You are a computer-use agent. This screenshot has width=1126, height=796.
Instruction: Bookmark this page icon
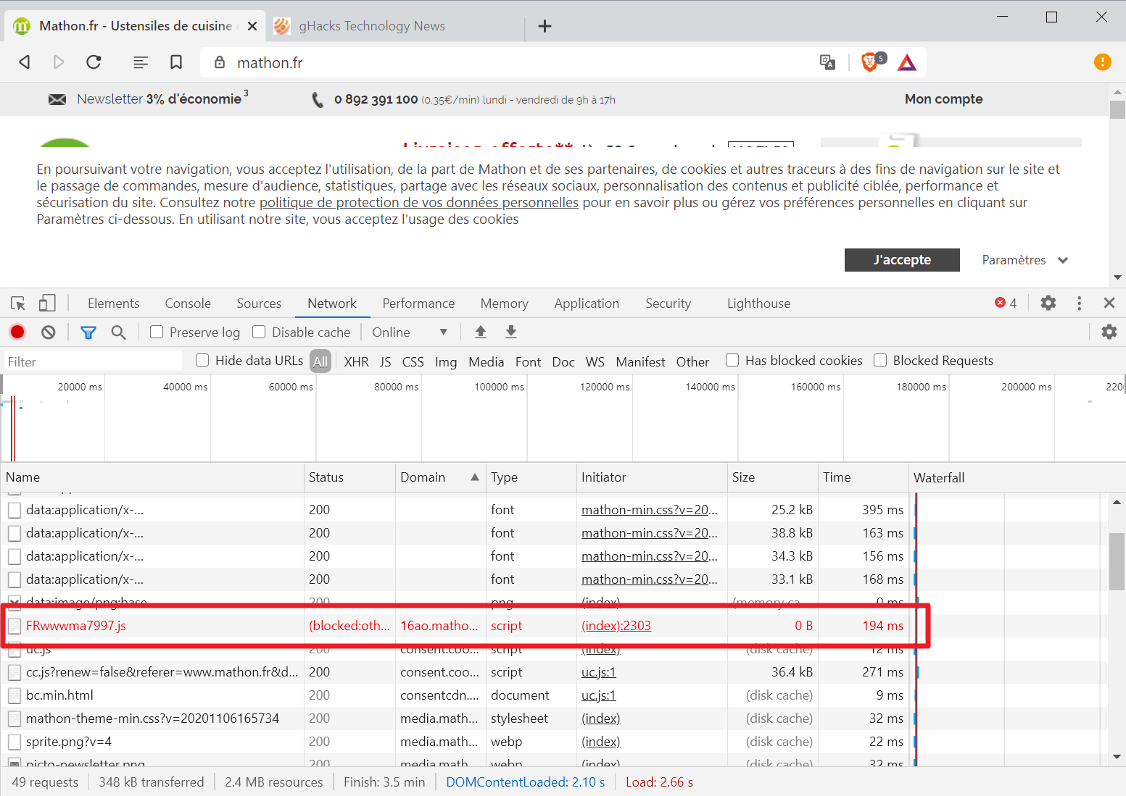coord(176,62)
